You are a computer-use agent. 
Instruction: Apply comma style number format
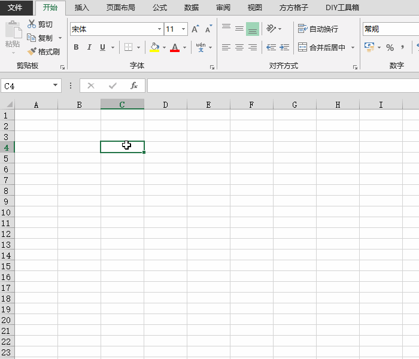pos(402,47)
